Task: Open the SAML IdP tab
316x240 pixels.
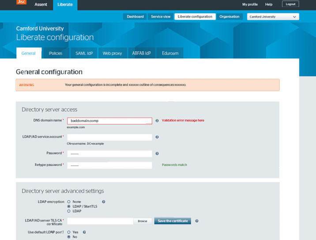Action: (x=84, y=53)
